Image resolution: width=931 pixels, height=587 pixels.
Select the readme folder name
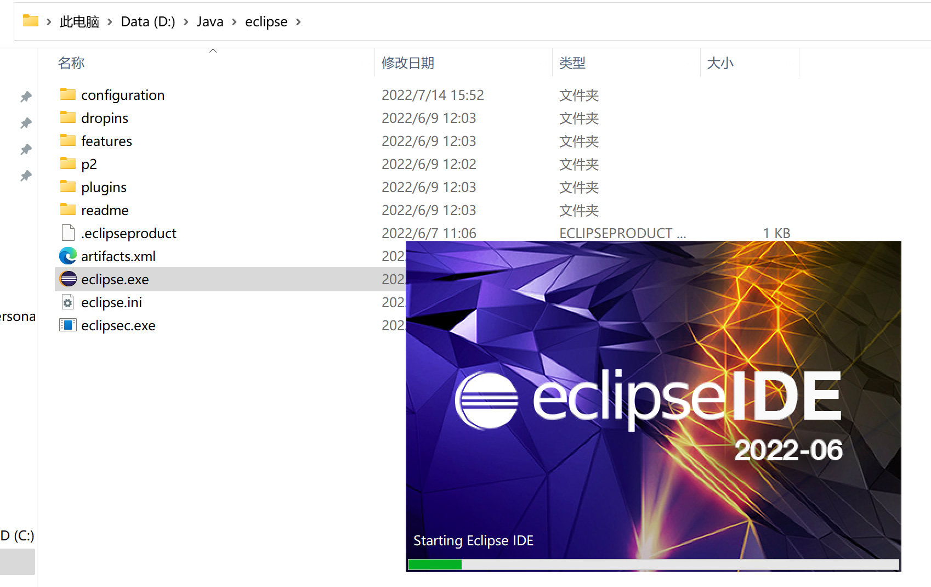105,210
